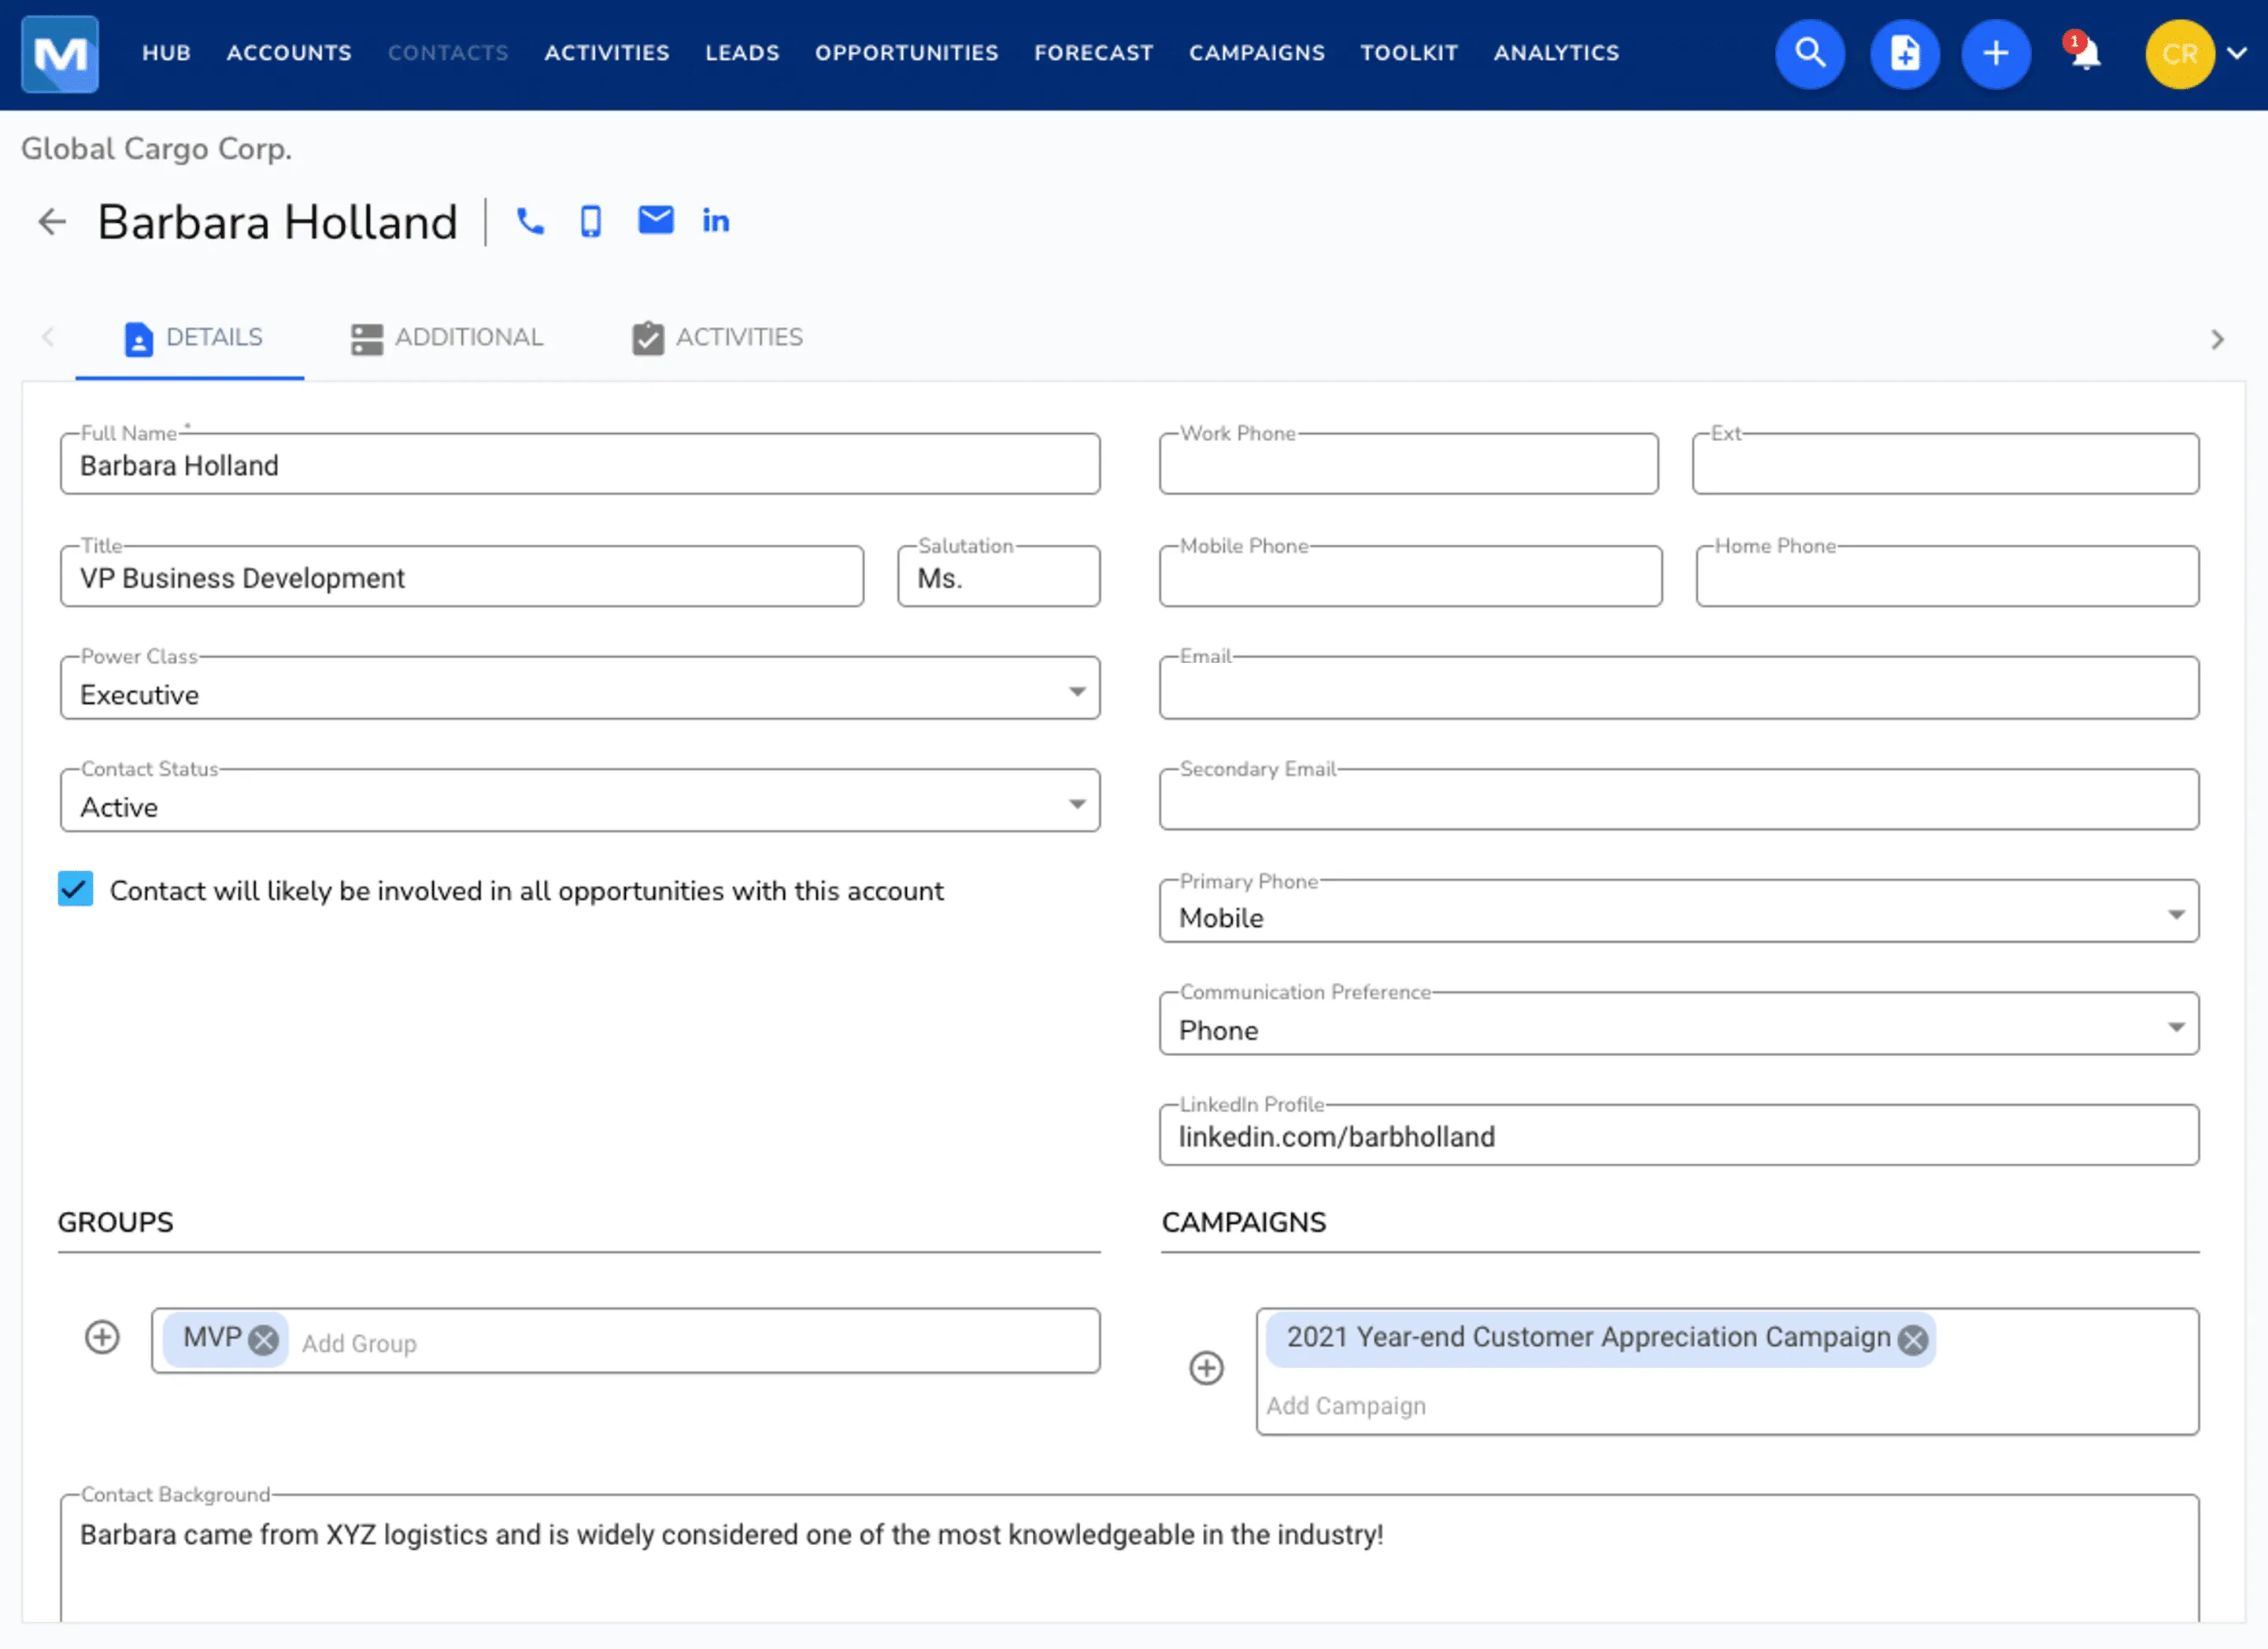The height and width of the screenshot is (1649, 2268).
Task: Go back using the left arrow
Action: click(x=52, y=221)
